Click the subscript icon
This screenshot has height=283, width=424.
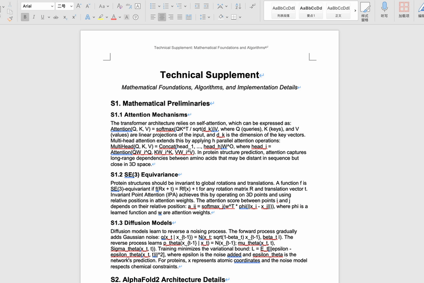tap(65, 17)
